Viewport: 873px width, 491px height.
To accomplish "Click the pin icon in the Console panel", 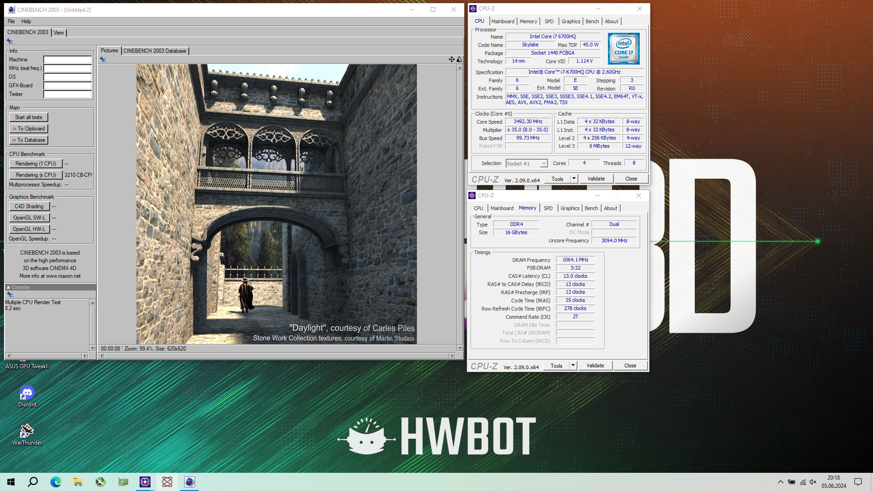I will [10, 295].
